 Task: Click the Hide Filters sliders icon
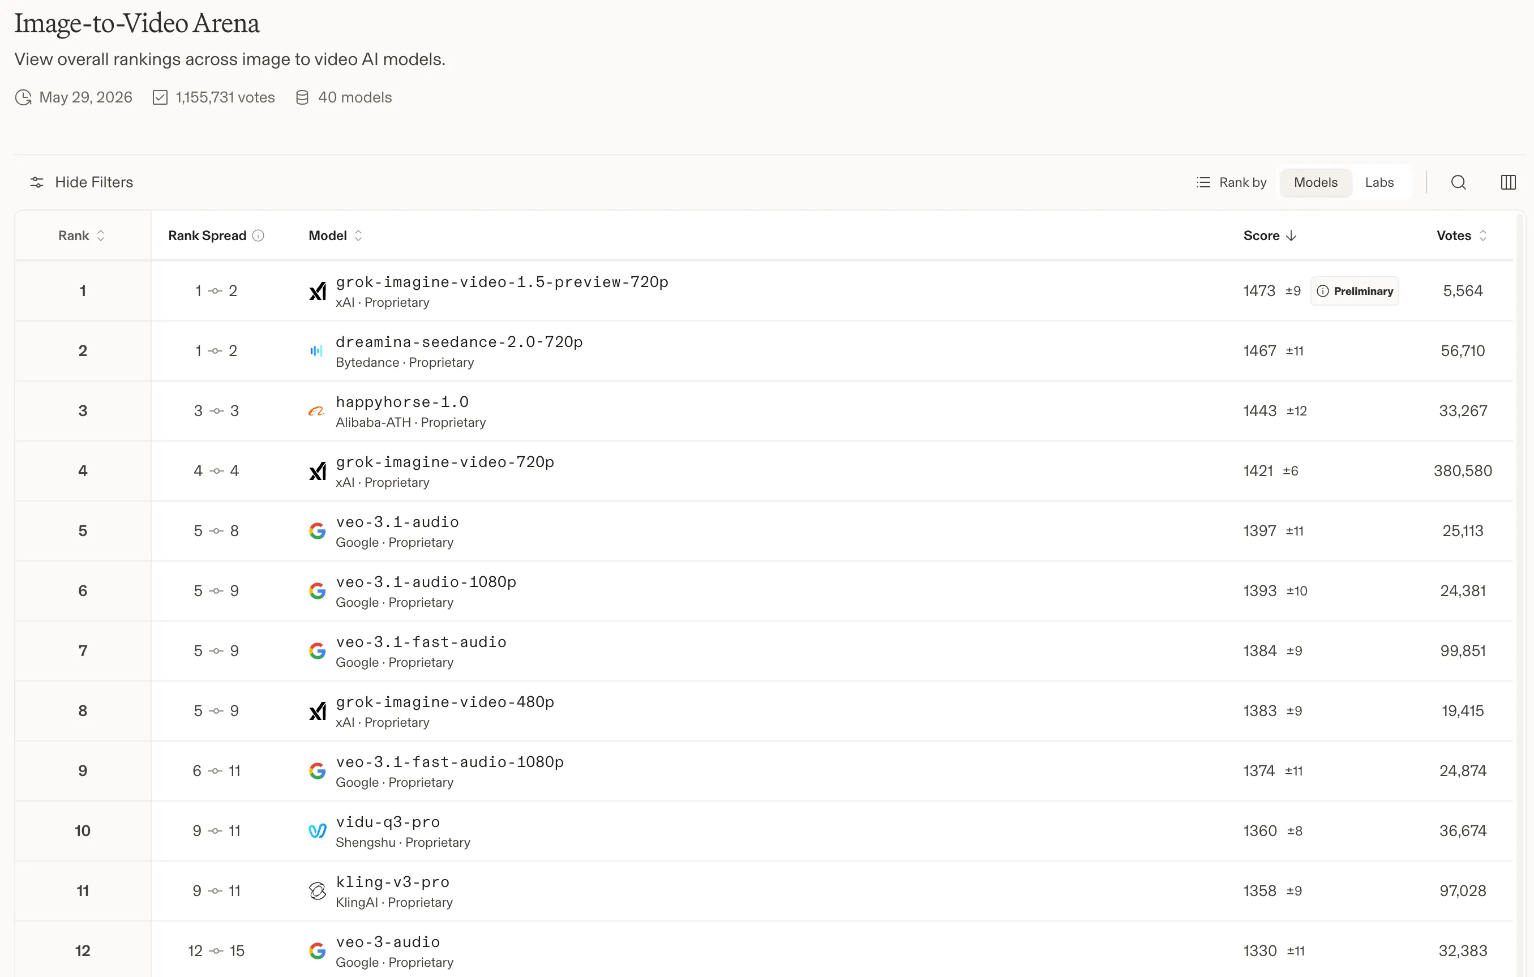[x=37, y=183]
